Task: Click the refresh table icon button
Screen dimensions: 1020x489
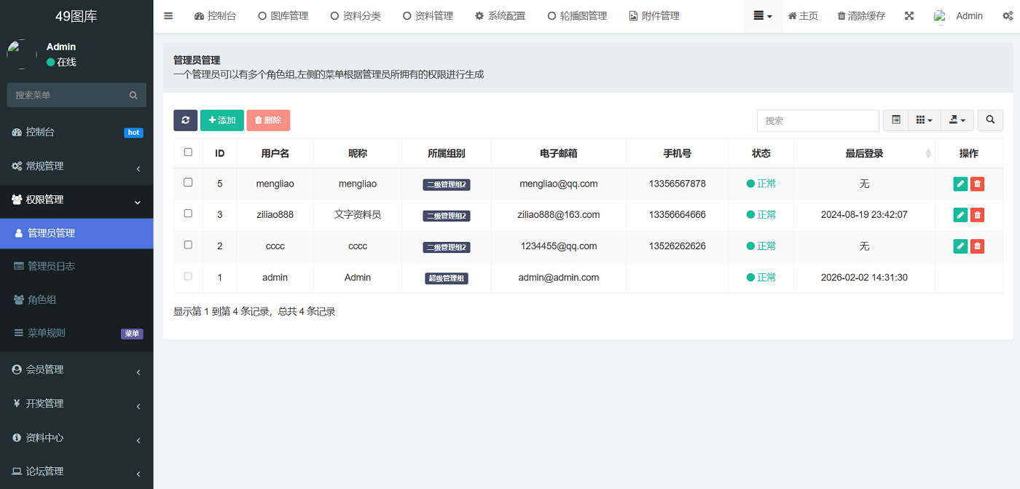Action: point(185,120)
